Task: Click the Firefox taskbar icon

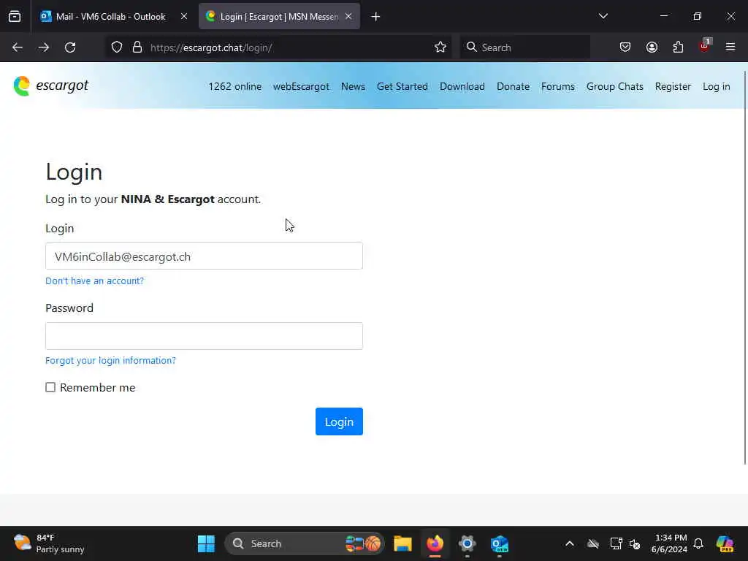Action: click(435, 543)
